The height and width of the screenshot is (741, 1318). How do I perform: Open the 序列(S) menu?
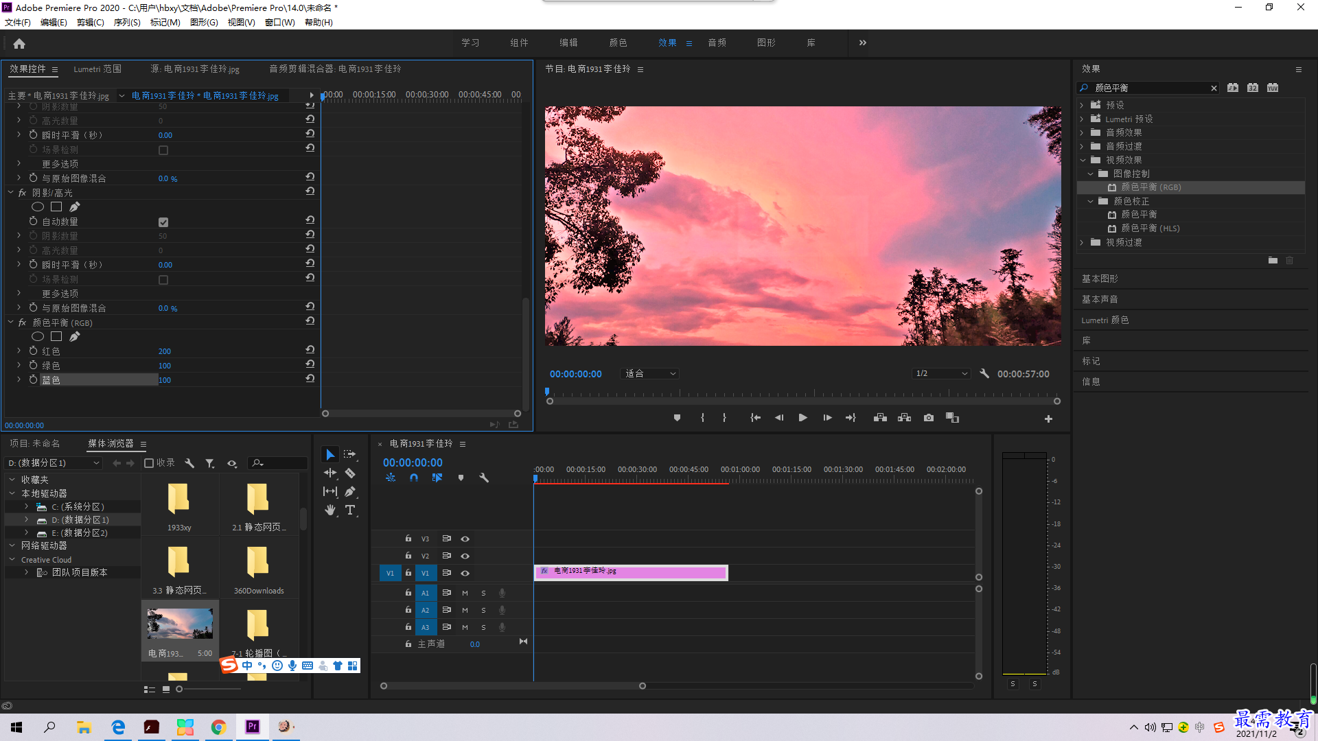point(127,22)
